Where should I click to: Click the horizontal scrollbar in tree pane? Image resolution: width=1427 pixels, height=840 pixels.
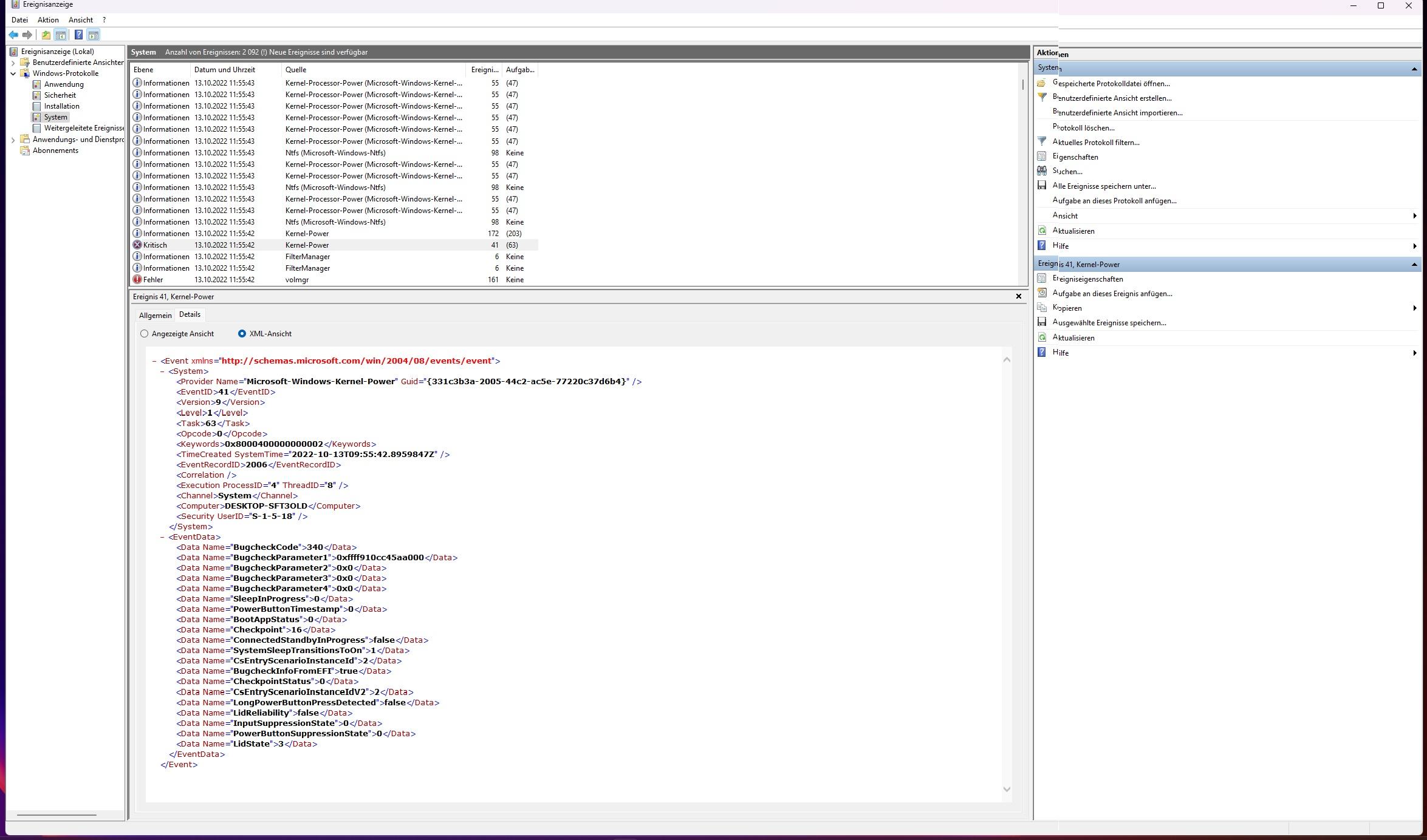(56, 815)
